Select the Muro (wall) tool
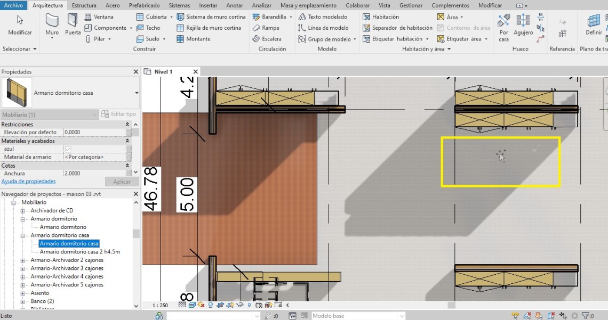Screen dimensions: 608x320 (x=52, y=25)
